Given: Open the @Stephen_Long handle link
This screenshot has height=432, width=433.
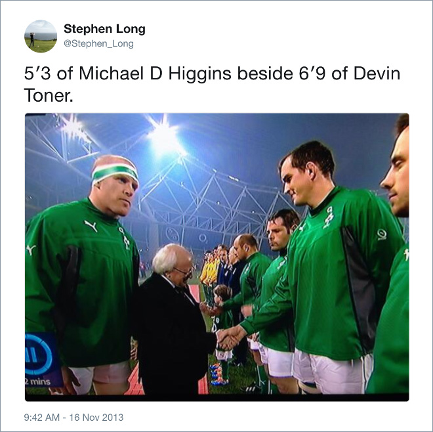Looking at the screenshot, I should tap(98, 44).
